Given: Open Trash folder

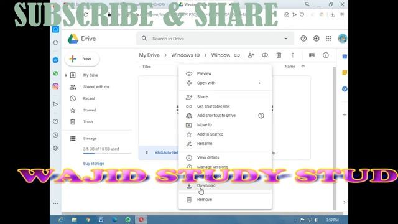Looking at the screenshot, I should click(88, 122).
